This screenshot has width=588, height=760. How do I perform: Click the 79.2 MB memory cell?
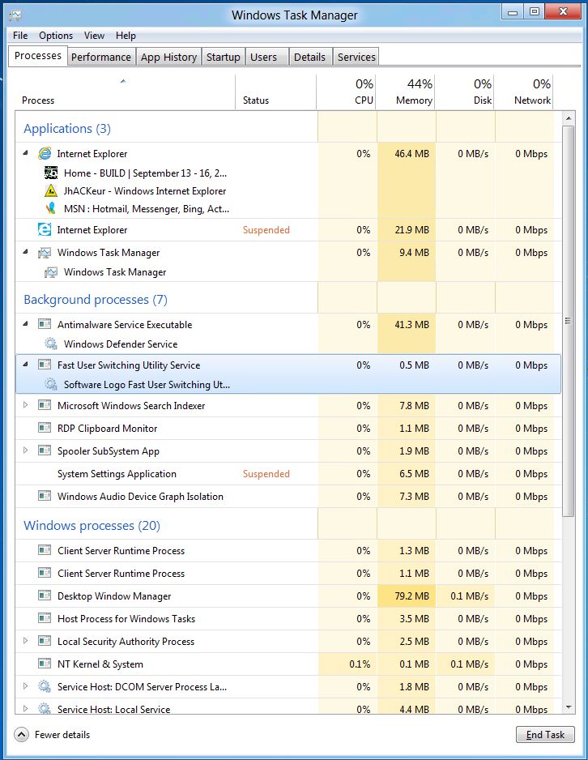click(x=407, y=596)
